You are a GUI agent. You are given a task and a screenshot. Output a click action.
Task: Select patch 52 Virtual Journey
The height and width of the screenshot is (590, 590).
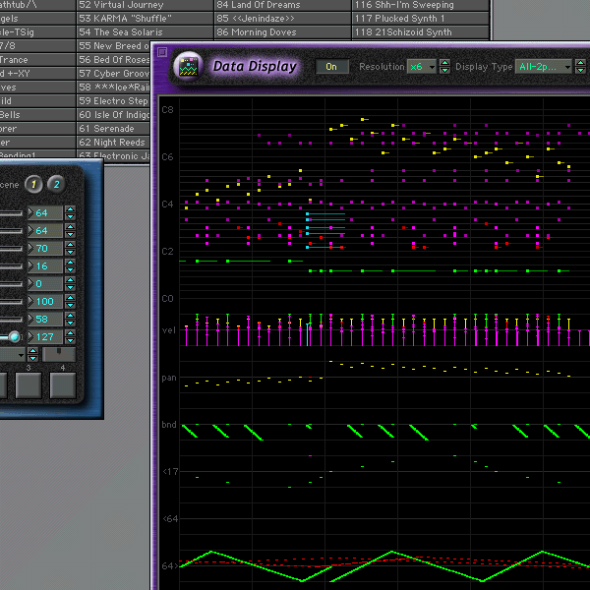[145, 5]
